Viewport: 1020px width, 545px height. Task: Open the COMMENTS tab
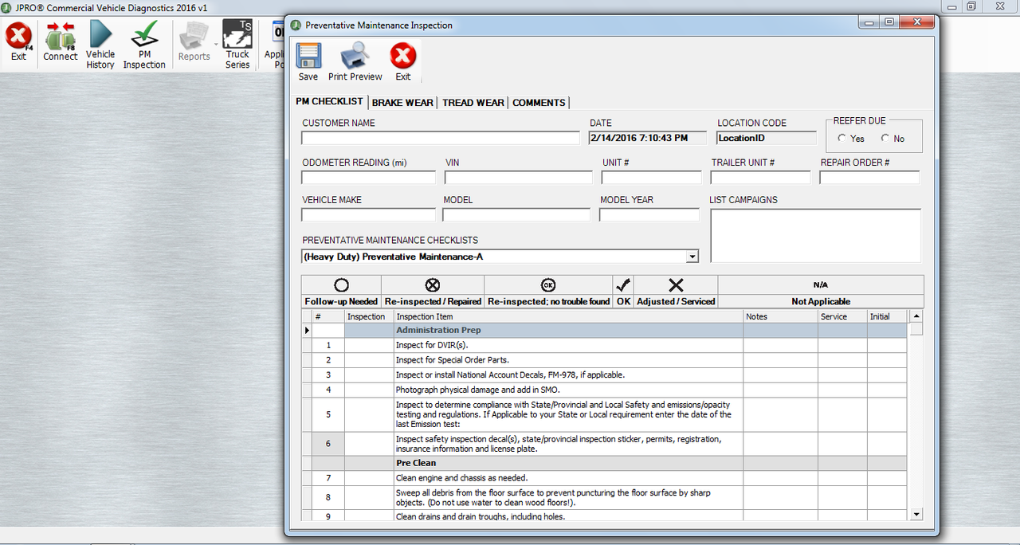(539, 102)
